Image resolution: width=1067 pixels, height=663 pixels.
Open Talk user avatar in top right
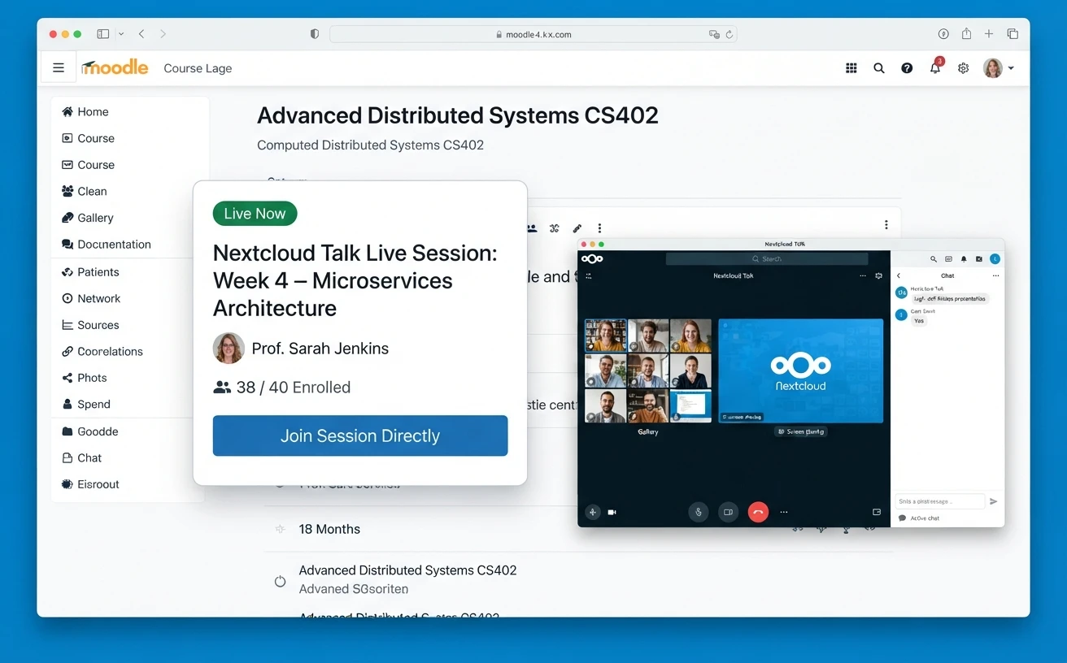tap(995, 259)
